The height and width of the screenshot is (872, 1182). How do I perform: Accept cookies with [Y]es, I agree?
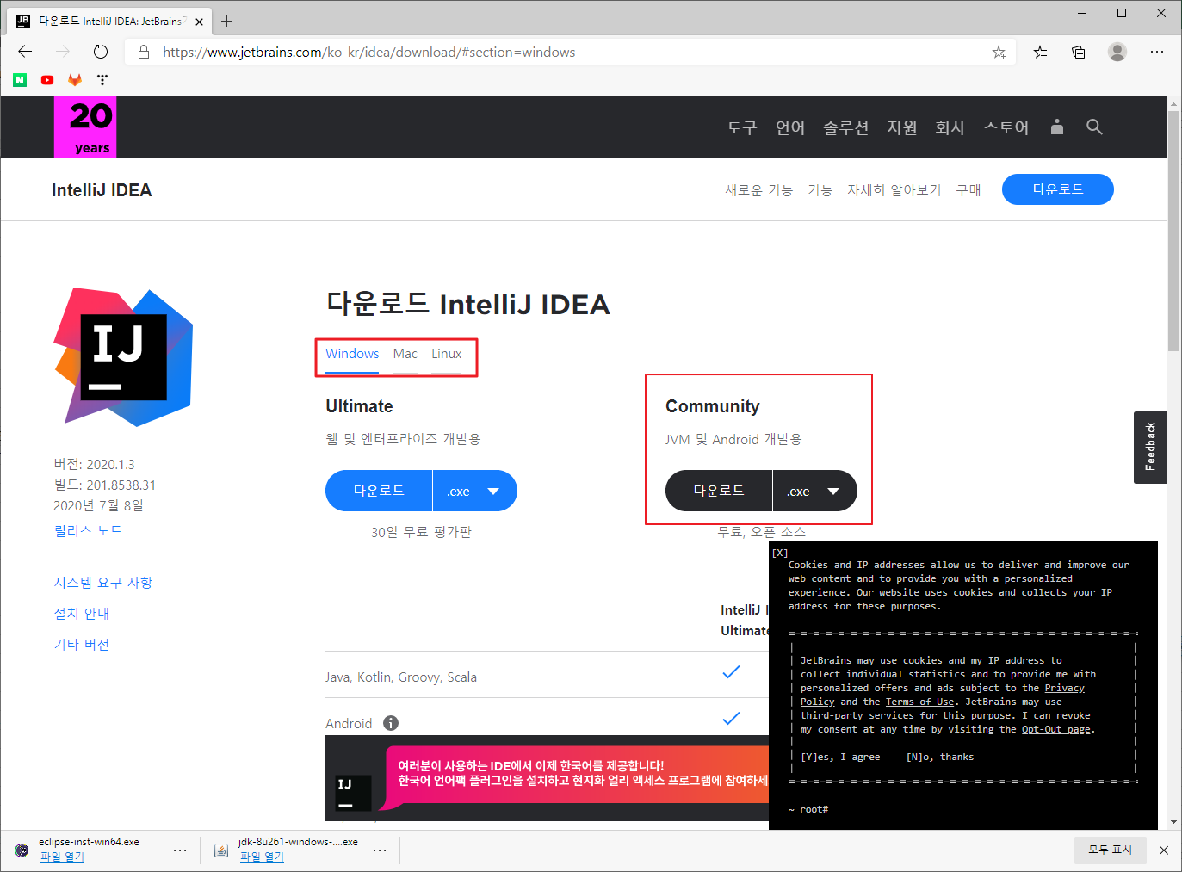[x=840, y=757]
